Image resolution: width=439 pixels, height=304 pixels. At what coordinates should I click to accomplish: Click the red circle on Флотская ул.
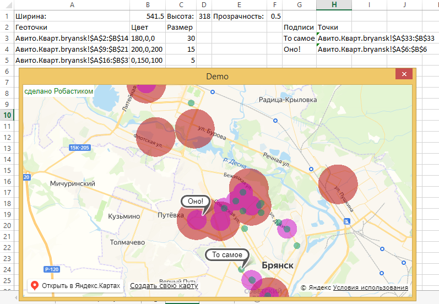tap(156, 137)
